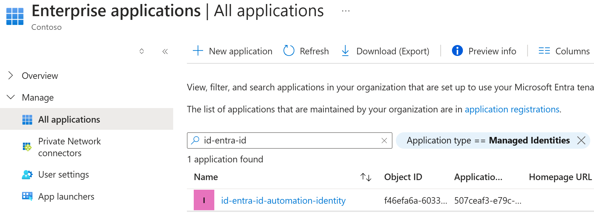Click the Private Network connectors icon
This screenshot has width=594, height=213.
[x=27, y=147]
